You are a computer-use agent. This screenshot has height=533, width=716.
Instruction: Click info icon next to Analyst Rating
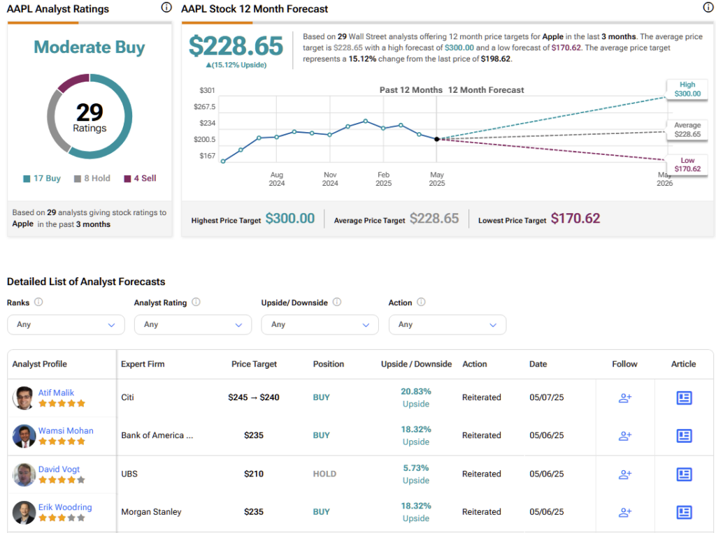click(196, 302)
